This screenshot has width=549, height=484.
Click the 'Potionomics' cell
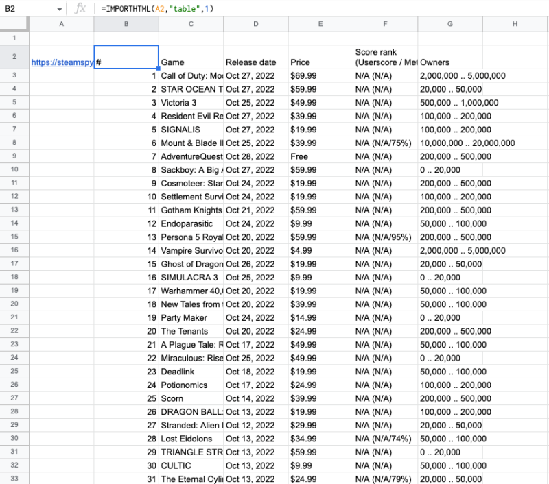(191, 385)
